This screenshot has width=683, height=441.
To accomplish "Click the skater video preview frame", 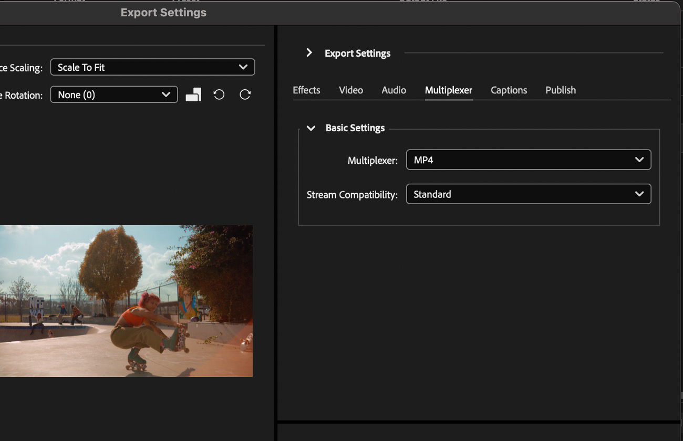I will [x=126, y=301].
